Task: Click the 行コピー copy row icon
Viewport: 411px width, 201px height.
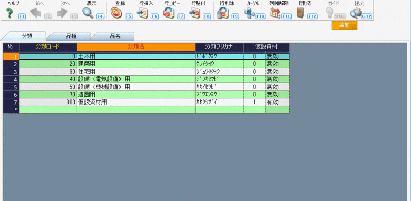Action: point(168,13)
